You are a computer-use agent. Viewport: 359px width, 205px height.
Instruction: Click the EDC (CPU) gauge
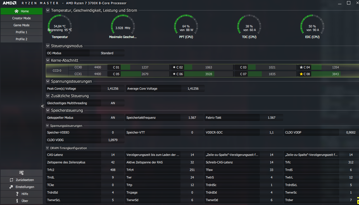coord(312,27)
